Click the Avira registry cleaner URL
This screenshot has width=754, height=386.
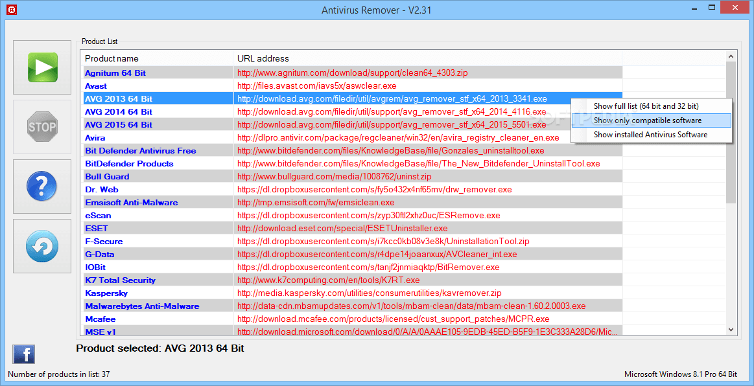[397, 138]
